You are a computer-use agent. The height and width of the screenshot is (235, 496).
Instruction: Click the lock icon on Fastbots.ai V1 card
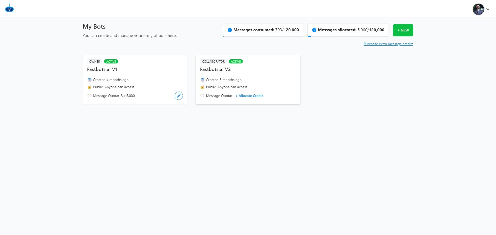point(89,87)
